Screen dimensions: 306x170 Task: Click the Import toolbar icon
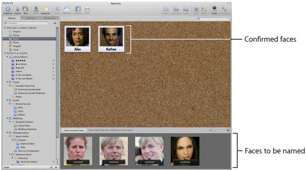[17, 11]
